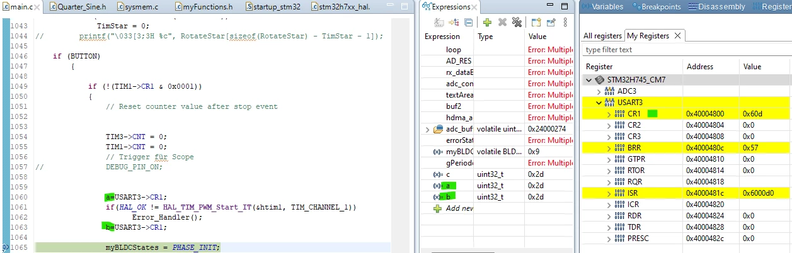The image size is (792, 253).
Task: Switch to the Disassembly view tab
Action: point(717,7)
